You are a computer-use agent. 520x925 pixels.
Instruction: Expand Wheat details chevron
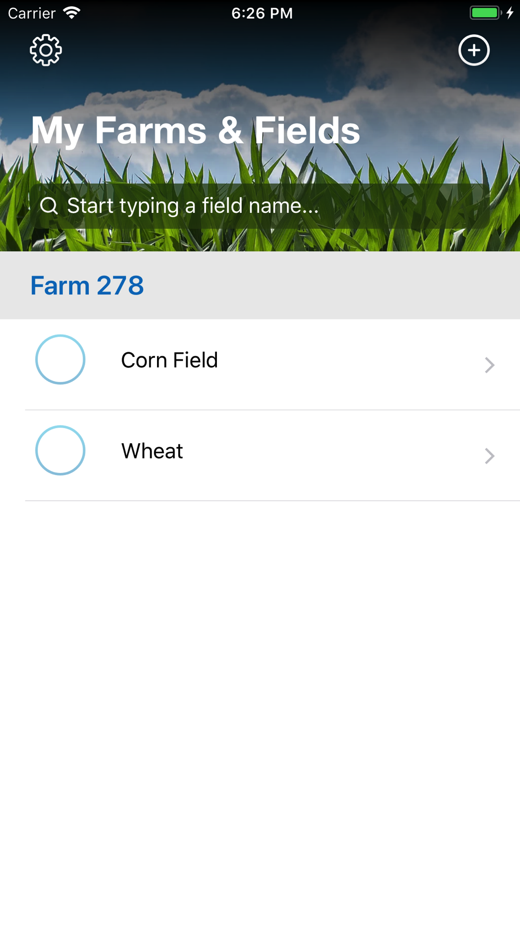[489, 456]
